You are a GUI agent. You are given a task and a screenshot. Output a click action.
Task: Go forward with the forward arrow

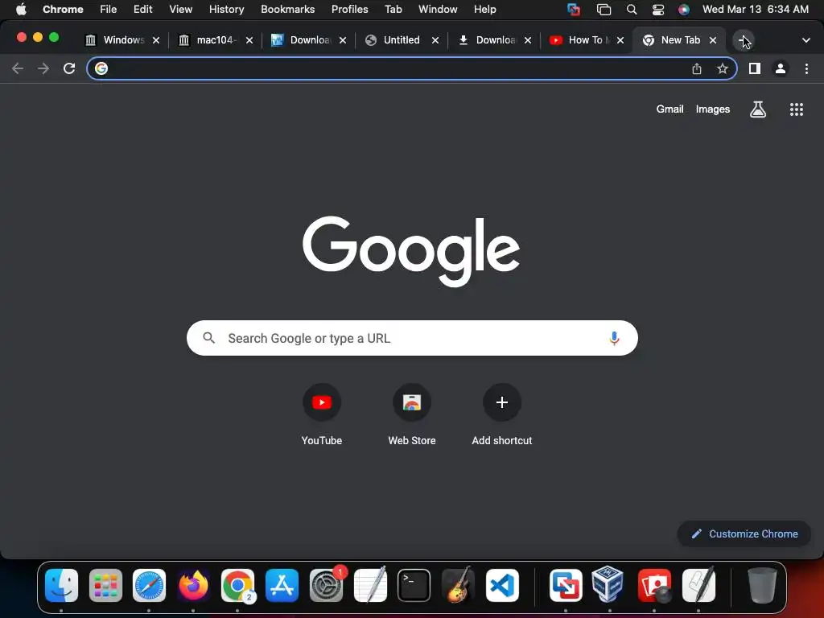[43, 68]
